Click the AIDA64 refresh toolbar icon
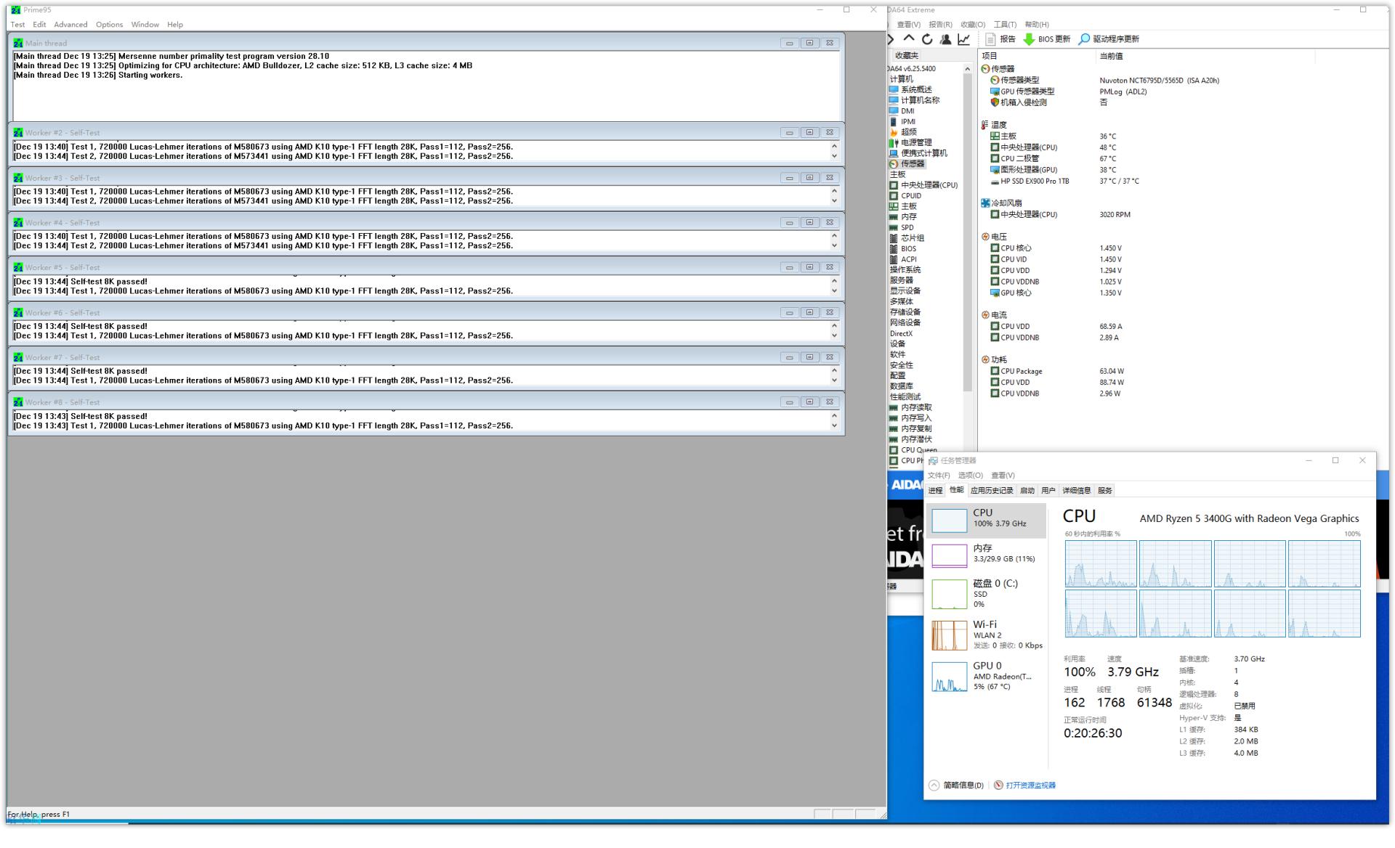 (x=927, y=39)
